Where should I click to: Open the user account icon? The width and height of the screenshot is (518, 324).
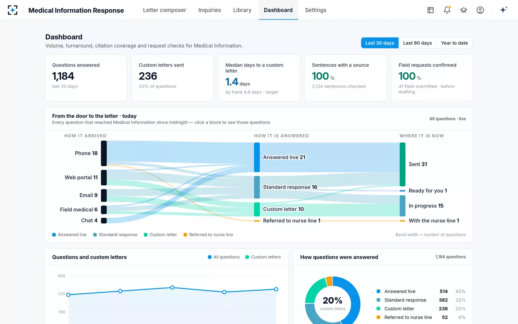[480, 10]
